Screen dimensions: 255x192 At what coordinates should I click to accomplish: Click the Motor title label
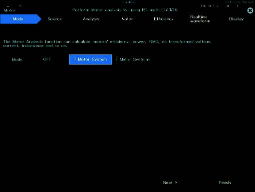pos(9,10)
